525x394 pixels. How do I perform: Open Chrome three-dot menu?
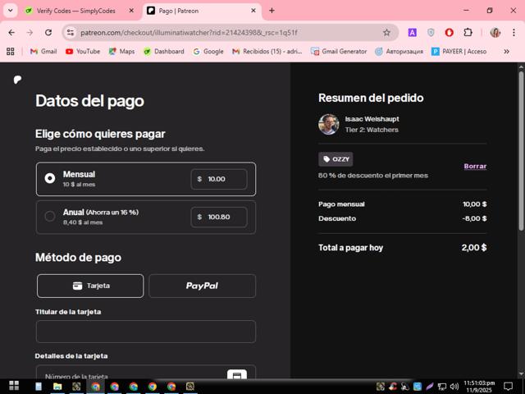point(514,33)
